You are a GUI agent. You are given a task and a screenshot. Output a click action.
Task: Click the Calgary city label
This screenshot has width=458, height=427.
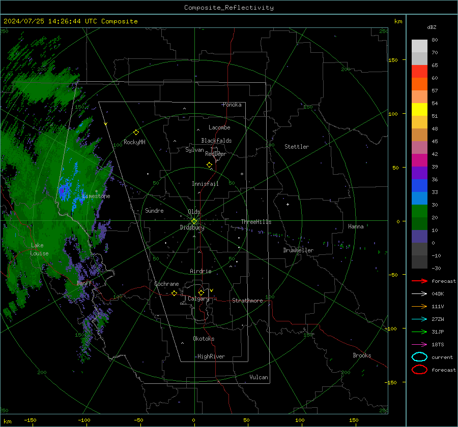(198, 299)
